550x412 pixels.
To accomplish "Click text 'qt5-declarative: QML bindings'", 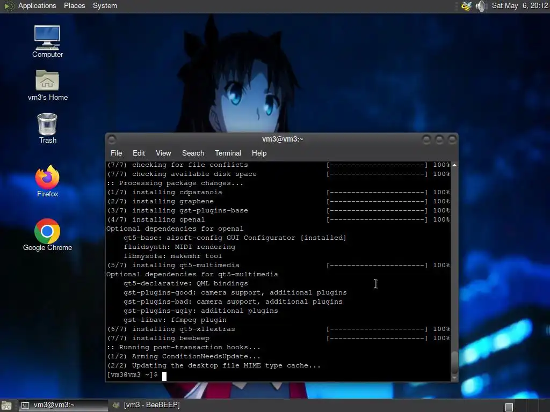I will click(x=186, y=283).
